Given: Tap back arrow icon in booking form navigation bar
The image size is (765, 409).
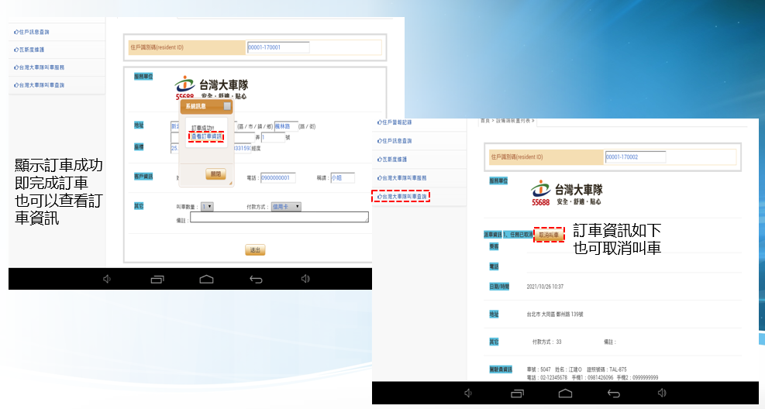Looking at the screenshot, I should (256, 280).
